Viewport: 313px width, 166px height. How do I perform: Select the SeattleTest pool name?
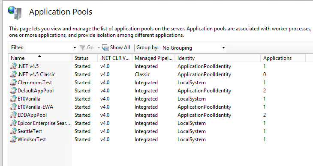point(30,131)
